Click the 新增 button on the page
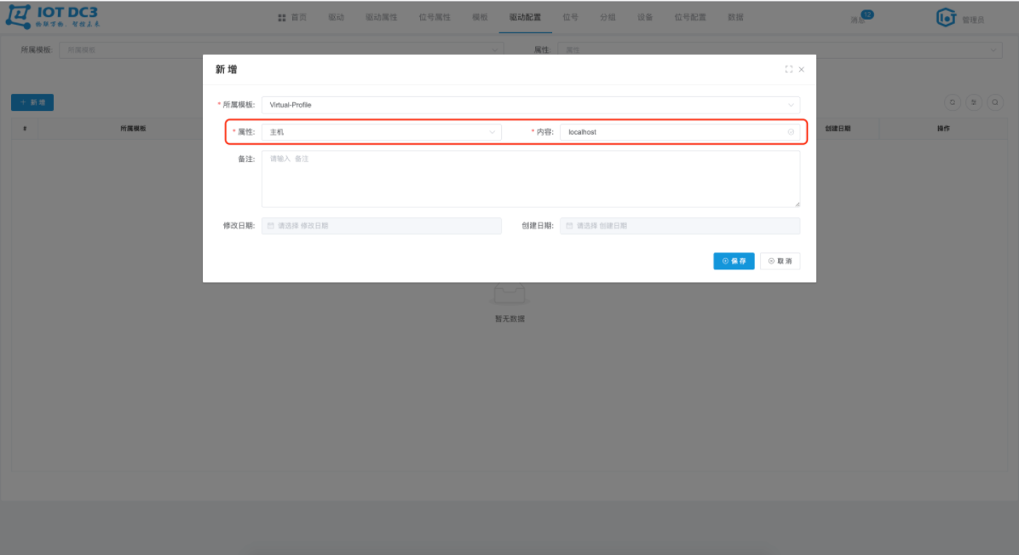The width and height of the screenshot is (1019, 555). tap(32, 102)
